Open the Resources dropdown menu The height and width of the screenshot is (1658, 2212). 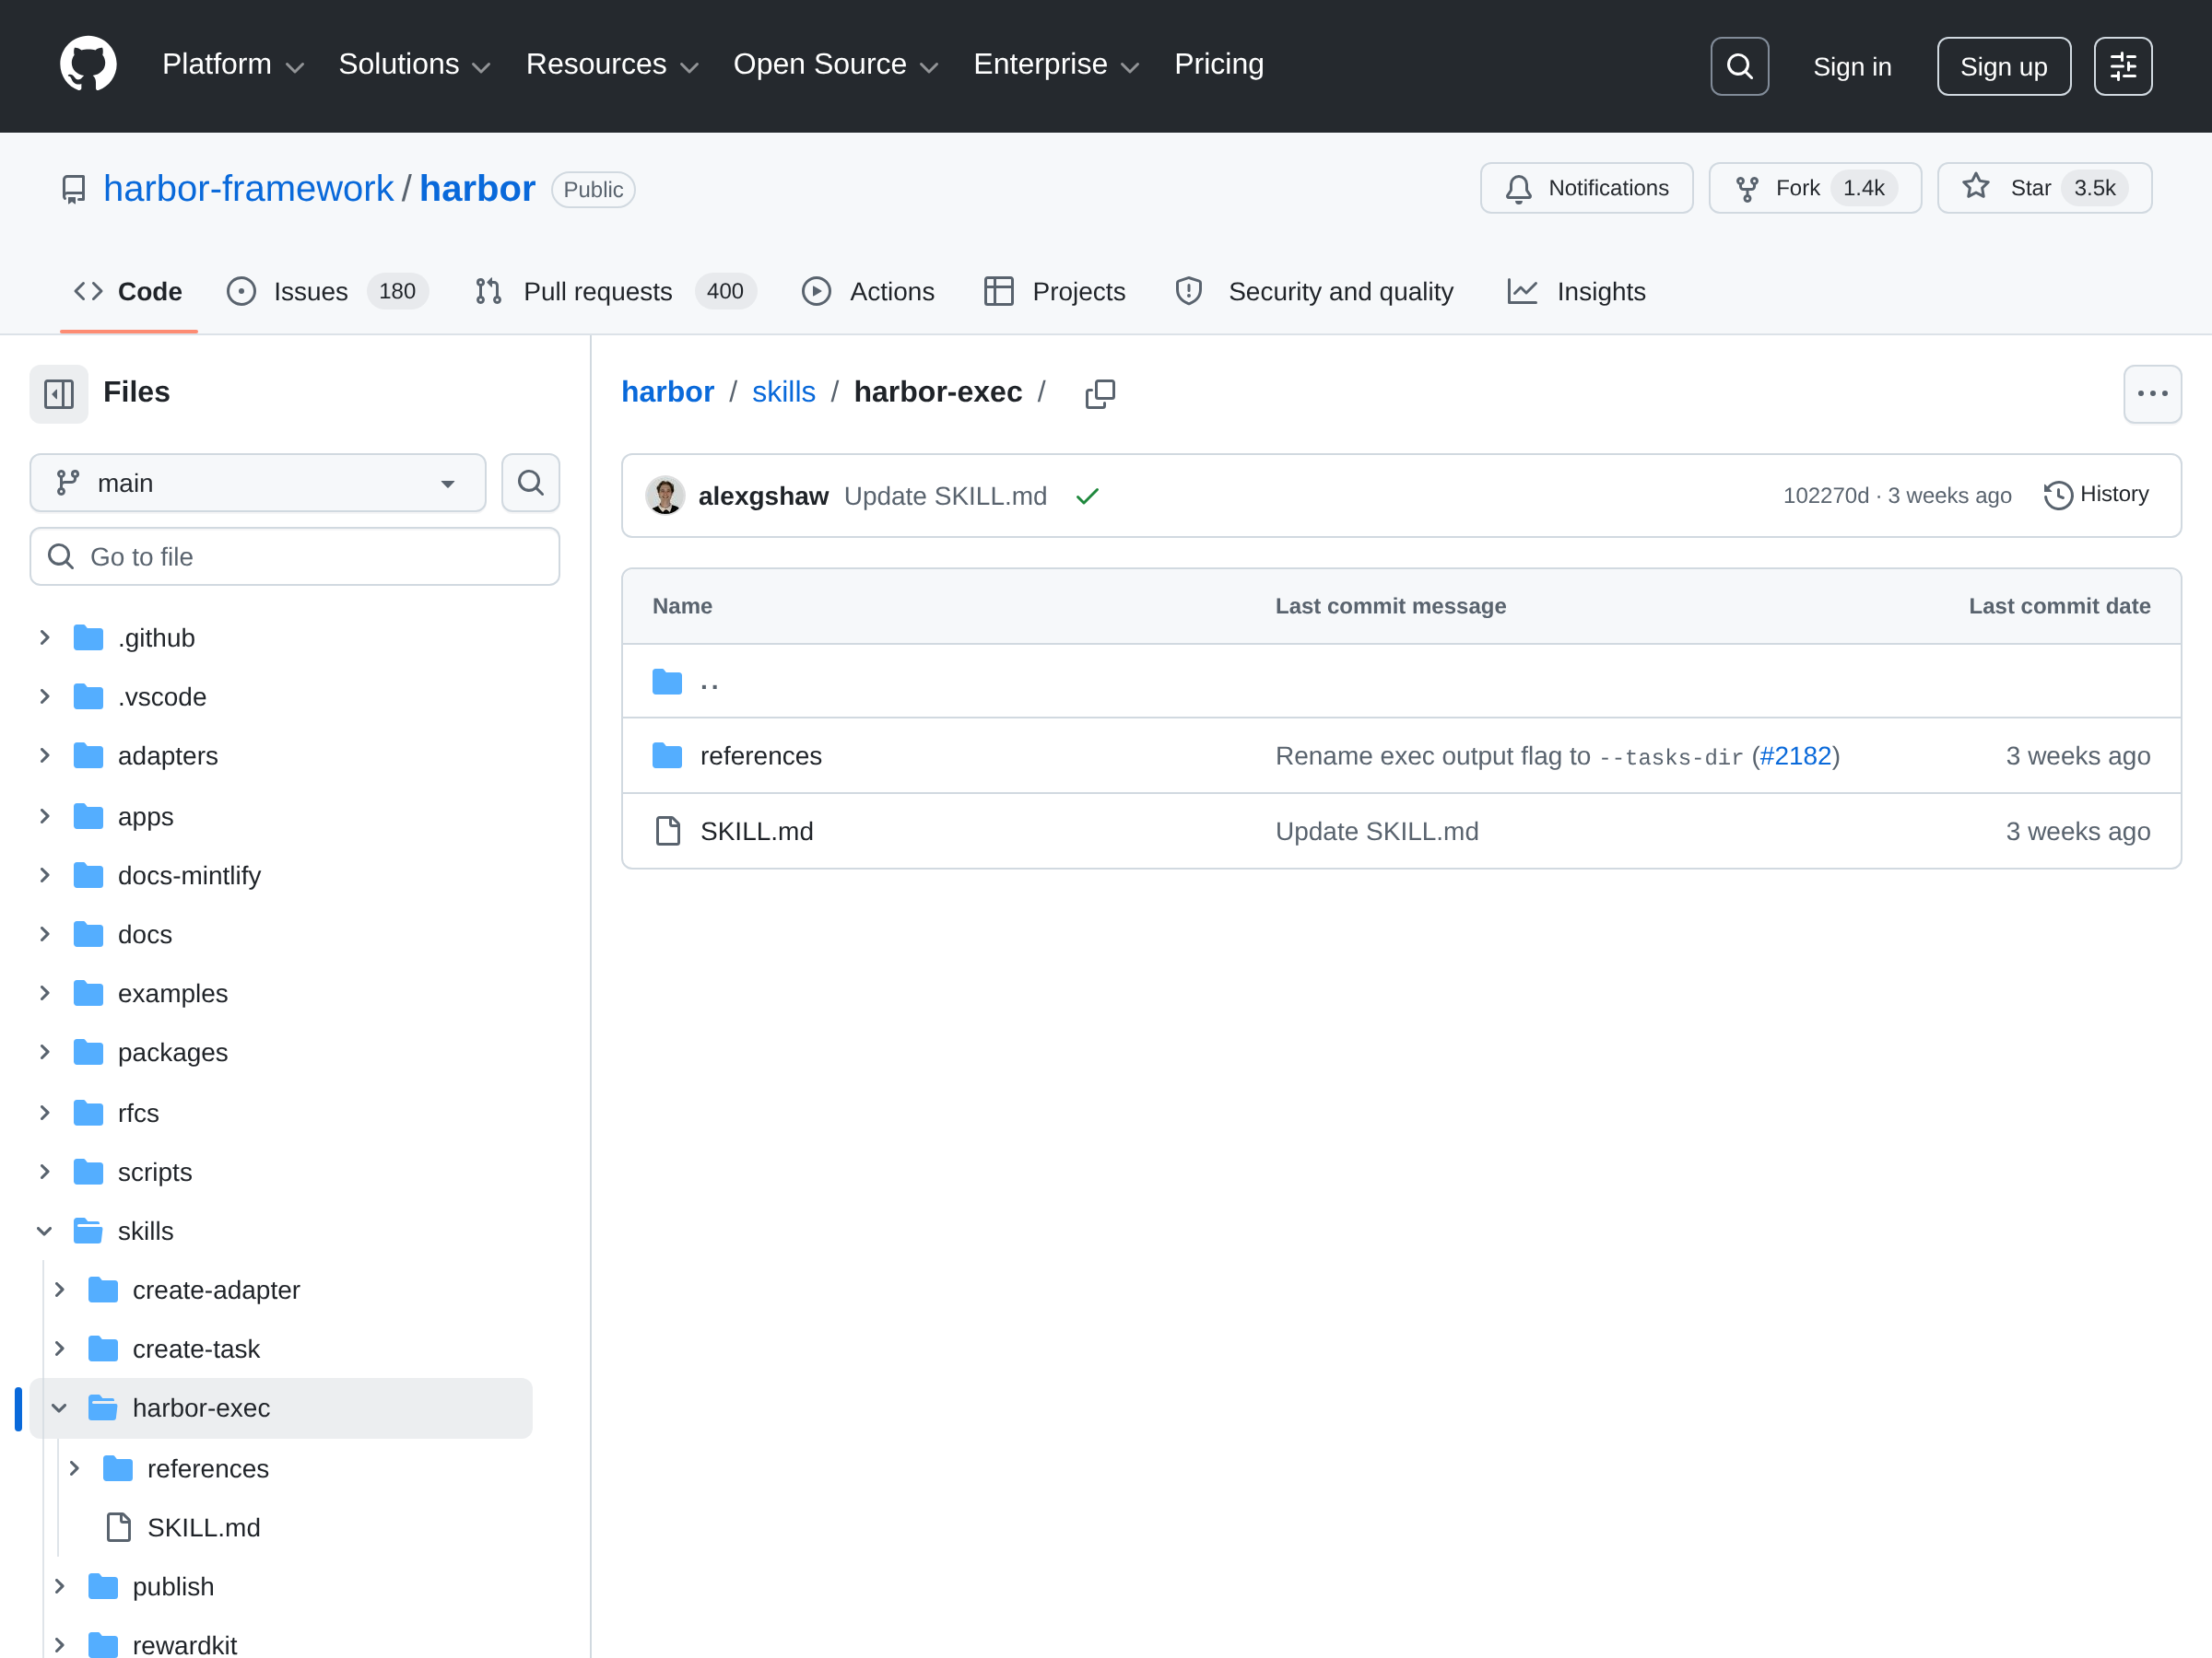[x=612, y=65]
